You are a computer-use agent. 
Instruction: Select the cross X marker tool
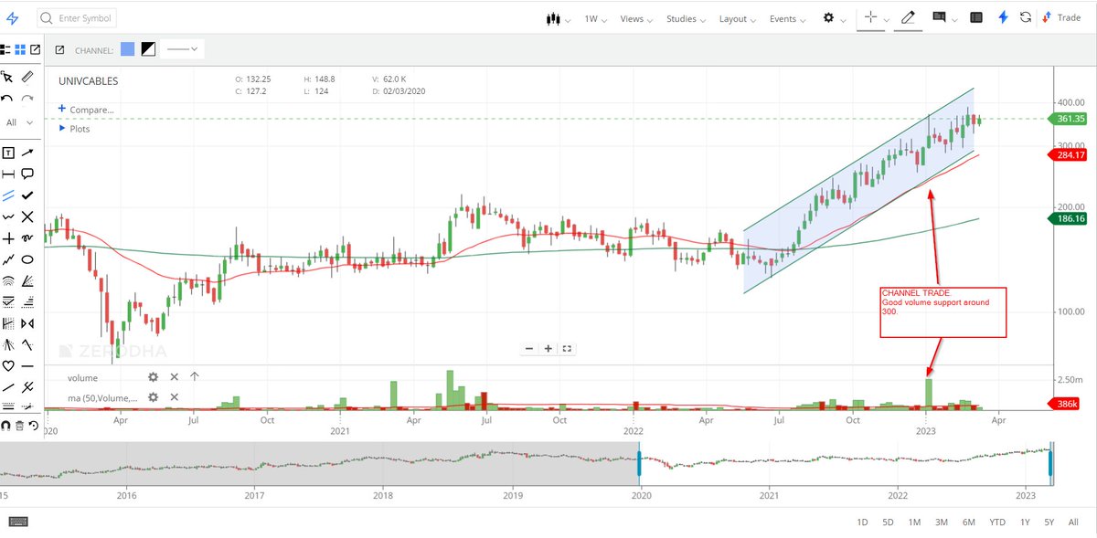(x=27, y=216)
